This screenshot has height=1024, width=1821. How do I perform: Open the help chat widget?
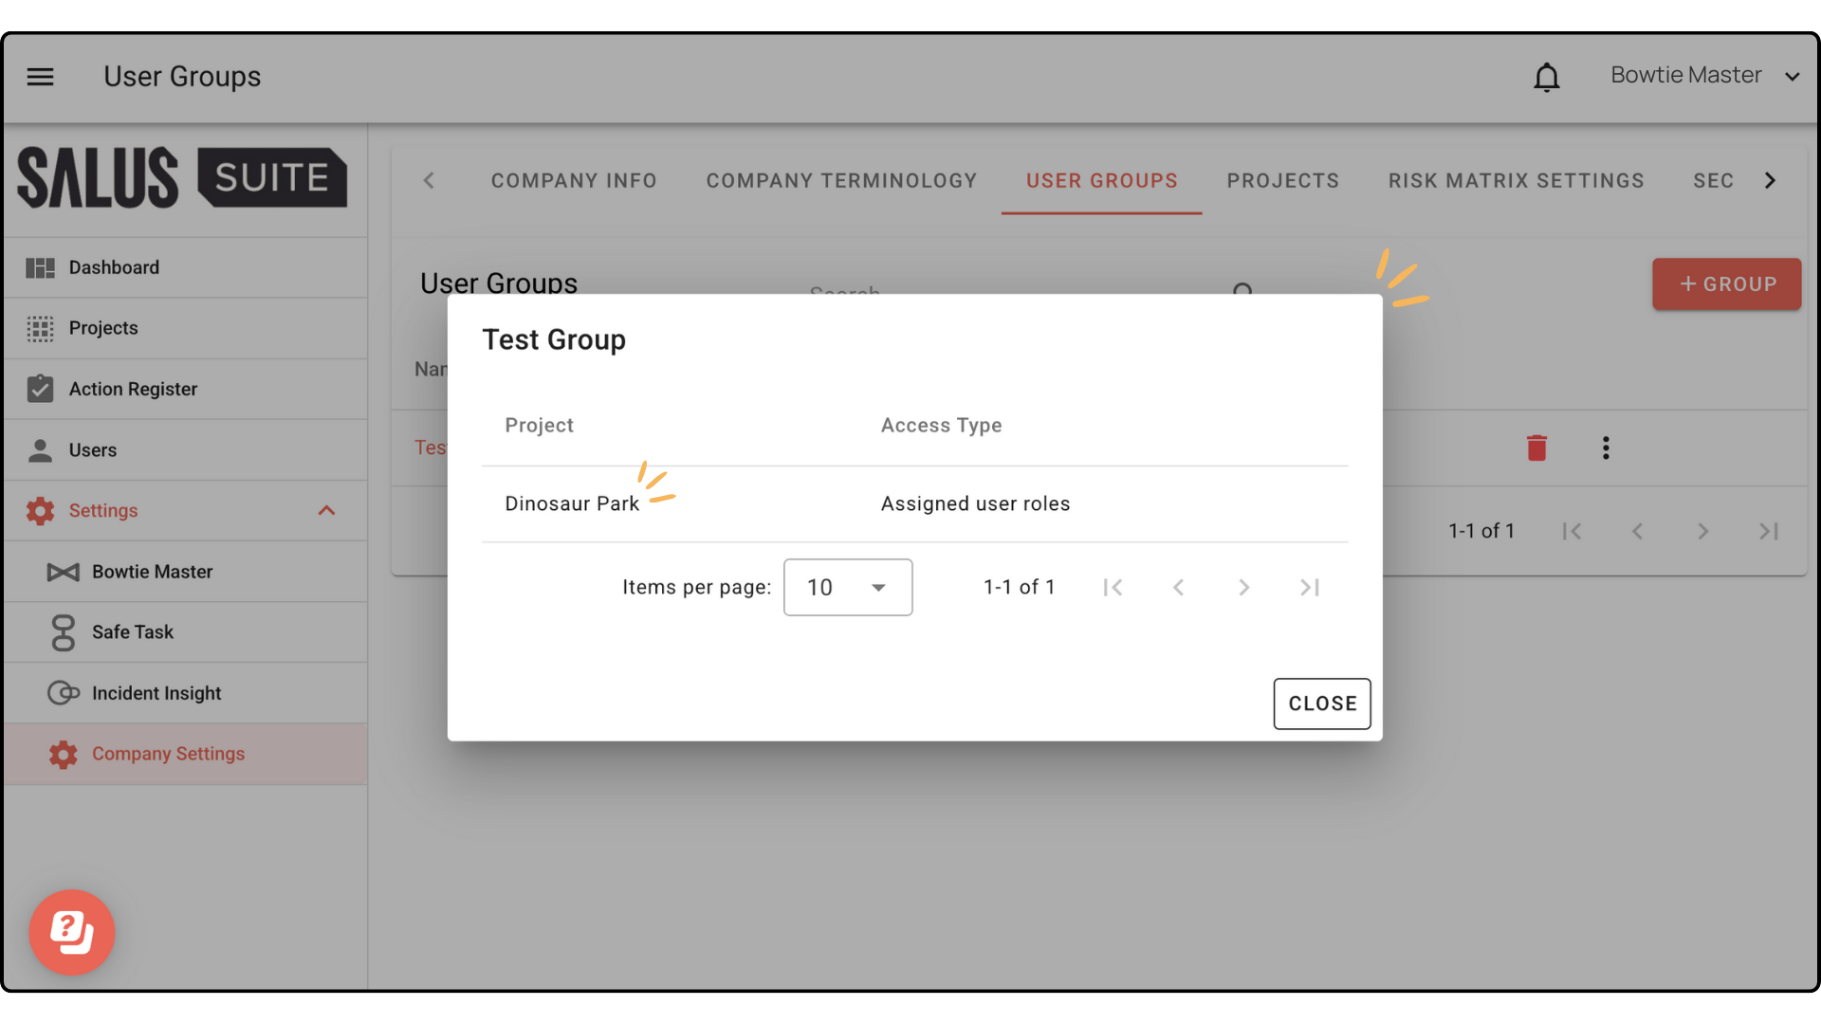coord(72,932)
